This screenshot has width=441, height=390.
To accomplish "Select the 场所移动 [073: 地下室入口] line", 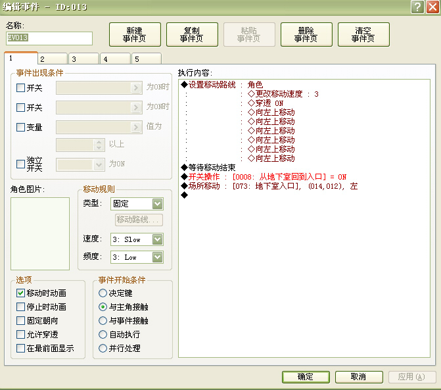I will click(x=269, y=186).
